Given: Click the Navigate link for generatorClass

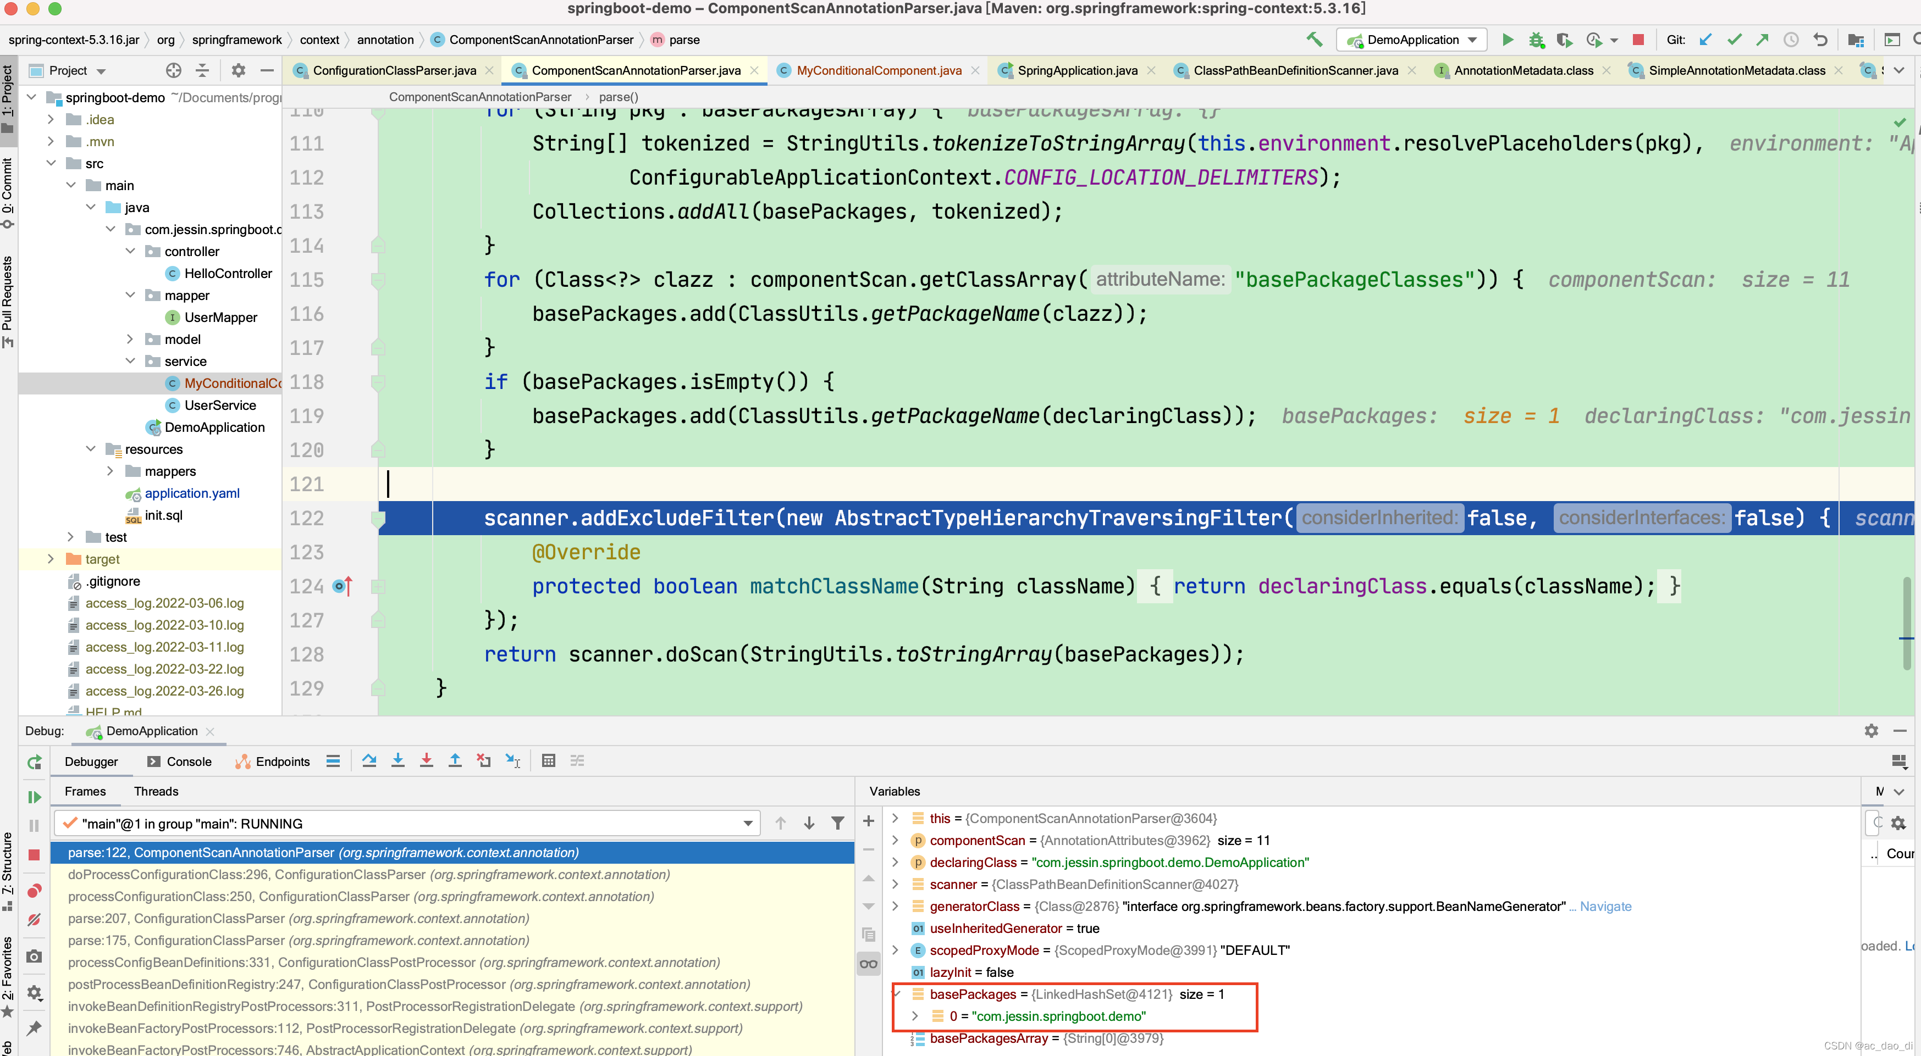Looking at the screenshot, I should [1605, 906].
